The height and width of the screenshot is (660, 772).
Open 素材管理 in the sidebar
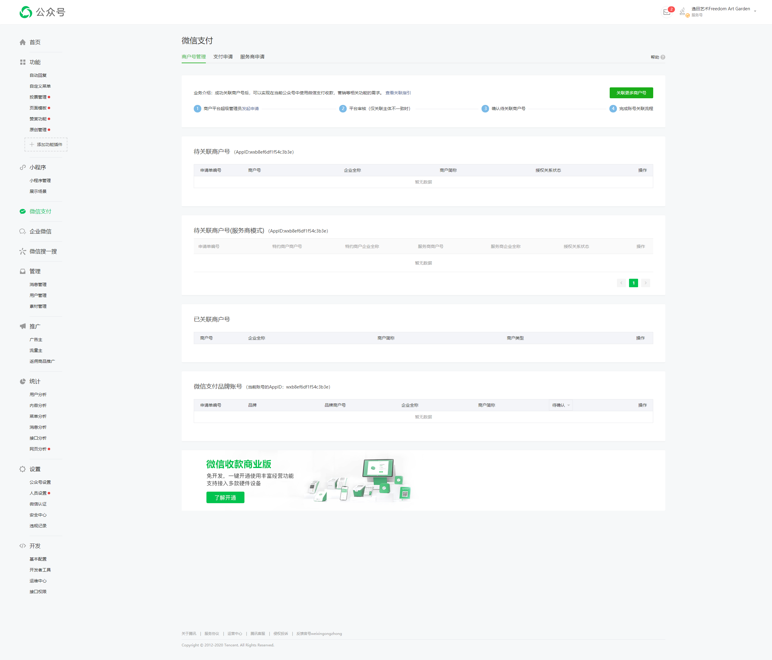38,306
